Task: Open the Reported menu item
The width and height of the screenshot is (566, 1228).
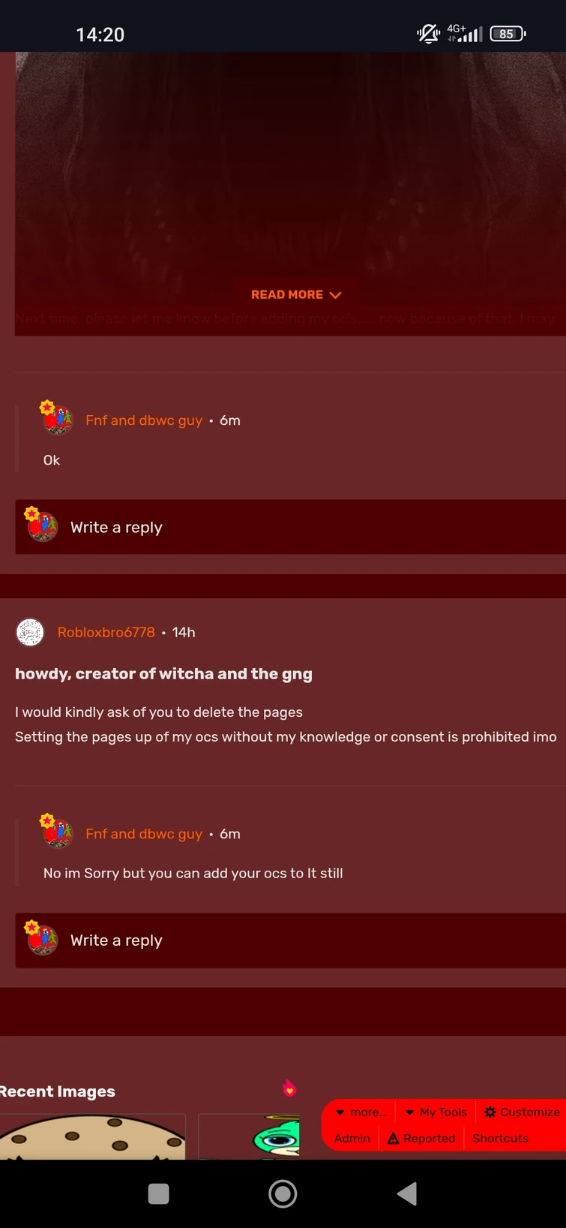Action: click(421, 1138)
